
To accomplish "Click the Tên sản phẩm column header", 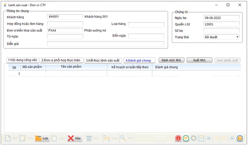I will click(x=76, y=67).
